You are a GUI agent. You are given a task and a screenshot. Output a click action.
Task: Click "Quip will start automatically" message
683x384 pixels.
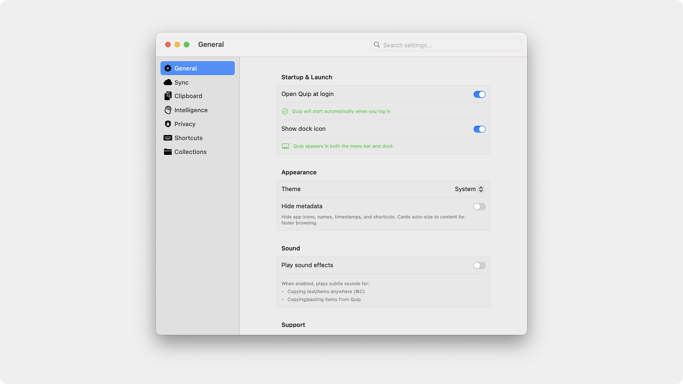pos(341,112)
